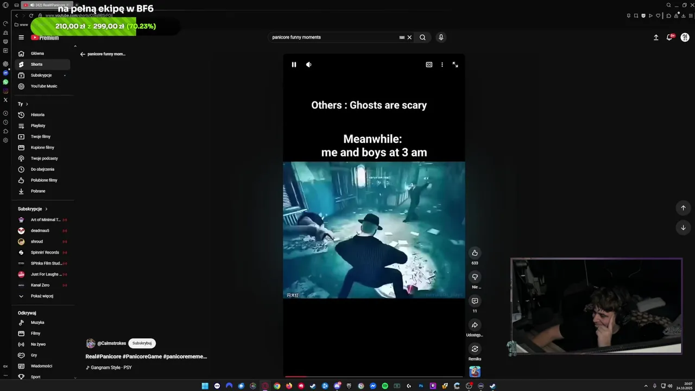The image size is (695, 391).
Task: Open the account avatar menu
Action: (685, 37)
